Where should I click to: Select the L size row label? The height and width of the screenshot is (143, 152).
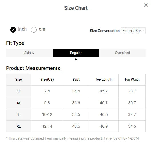[x=19, y=115]
